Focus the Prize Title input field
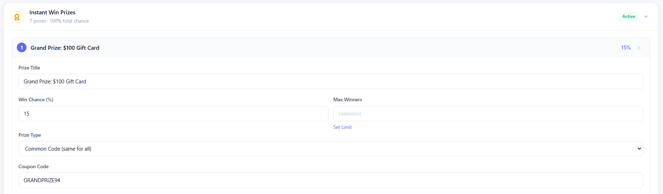 [331, 82]
